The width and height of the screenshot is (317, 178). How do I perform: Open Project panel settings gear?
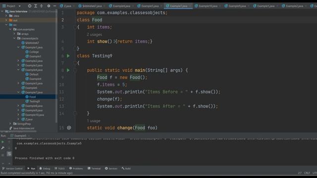point(49,6)
